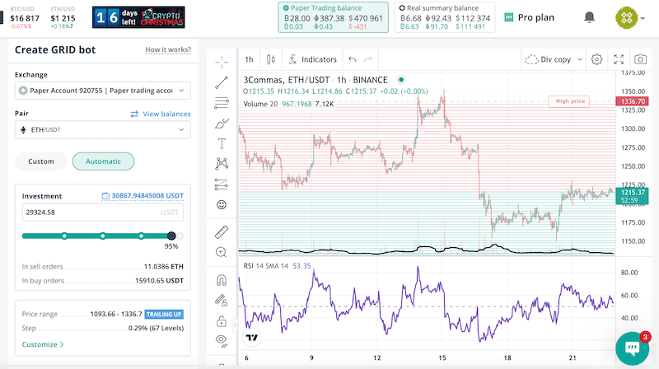Open the Fibonacci and lines tool group
Image resolution: width=659 pixels, height=369 pixels.
[x=222, y=103]
